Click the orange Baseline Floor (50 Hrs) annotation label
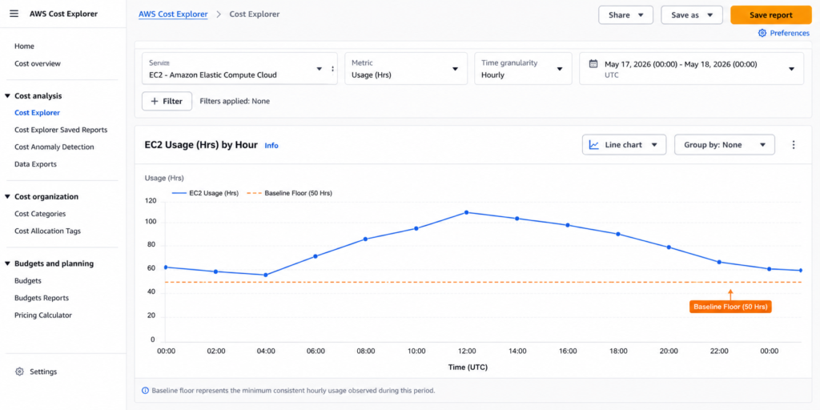The height and width of the screenshot is (410, 820). [x=730, y=307]
